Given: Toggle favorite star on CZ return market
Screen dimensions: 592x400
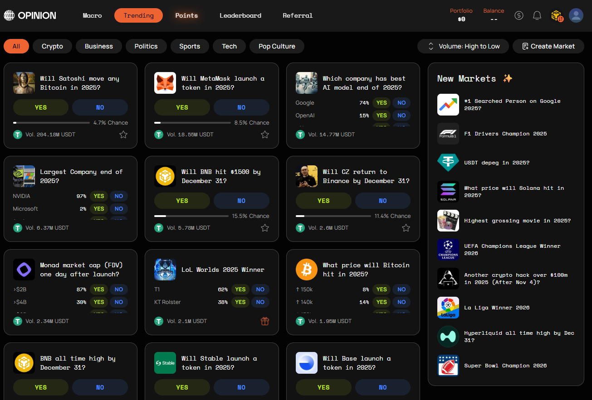Looking at the screenshot, I should [406, 228].
